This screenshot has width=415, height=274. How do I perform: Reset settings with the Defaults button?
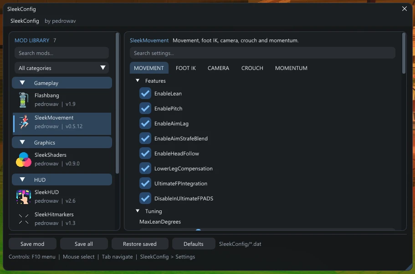(x=194, y=244)
